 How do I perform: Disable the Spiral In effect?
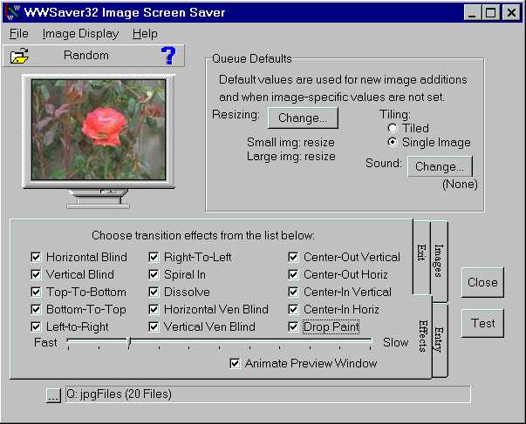[154, 274]
